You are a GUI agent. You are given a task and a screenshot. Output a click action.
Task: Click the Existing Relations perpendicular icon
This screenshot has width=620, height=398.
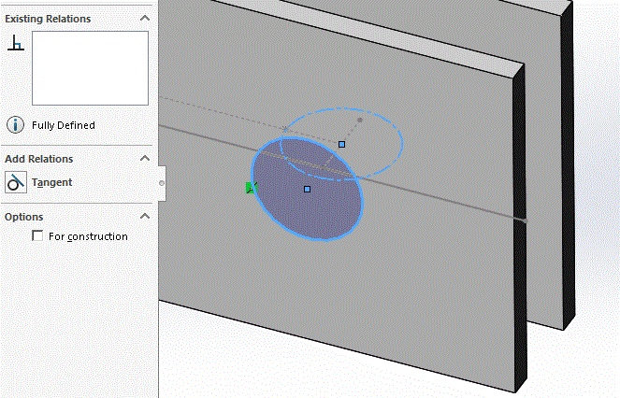(x=16, y=43)
